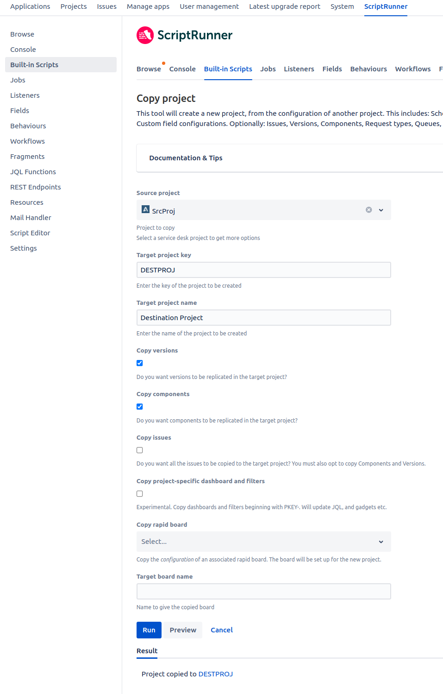The image size is (443, 694).
Task: Select REST Endpoints in the sidebar
Action: (x=36, y=187)
